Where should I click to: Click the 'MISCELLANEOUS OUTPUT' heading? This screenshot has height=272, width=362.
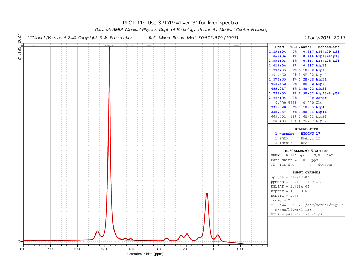tap(306, 151)
